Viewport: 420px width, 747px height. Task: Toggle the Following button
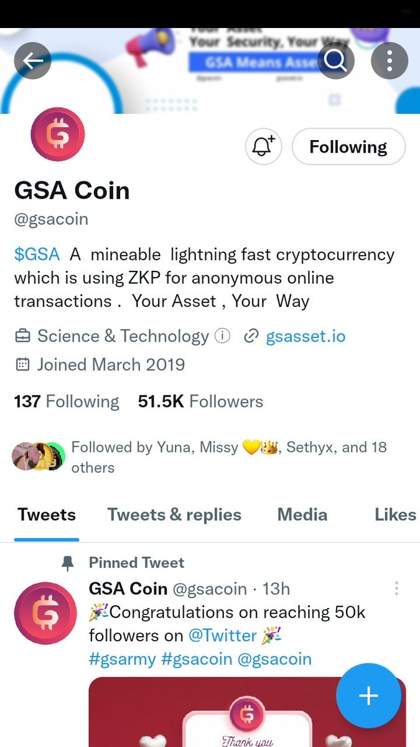(x=348, y=147)
